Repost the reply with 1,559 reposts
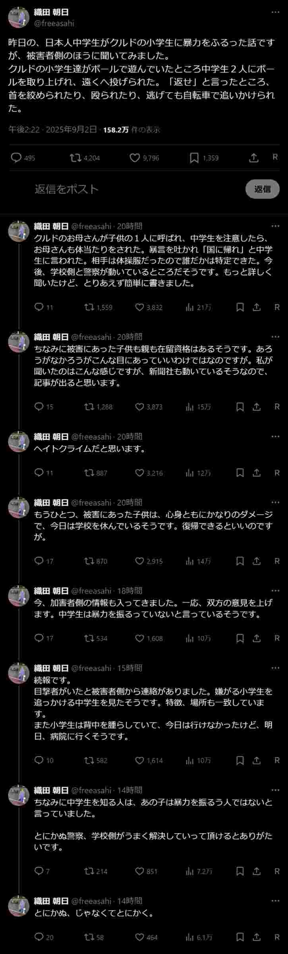Image resolution: width=288 pixels, height=954 pixels. [x=89, y=307]
